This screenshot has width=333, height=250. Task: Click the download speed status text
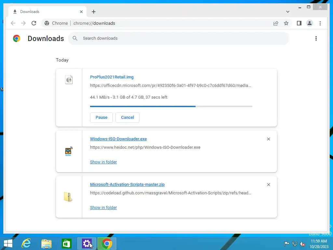click(128, 97)
